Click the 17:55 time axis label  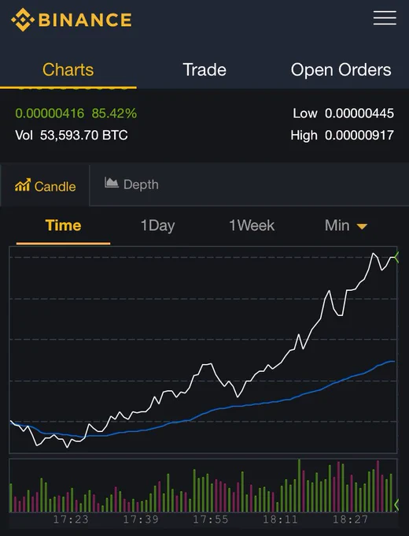(211, 519)
